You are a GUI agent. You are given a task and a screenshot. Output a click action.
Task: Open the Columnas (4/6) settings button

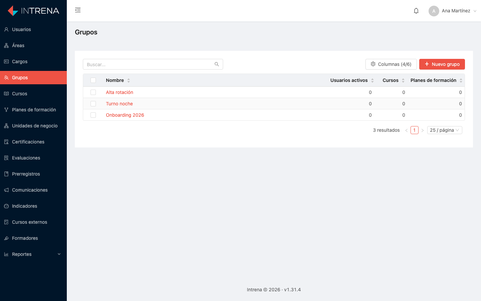[391, 64]
